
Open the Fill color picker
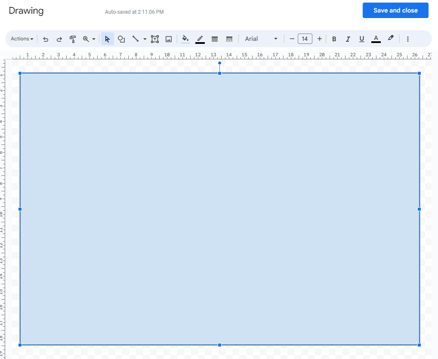pyautogui.click(x=185, y=39)
